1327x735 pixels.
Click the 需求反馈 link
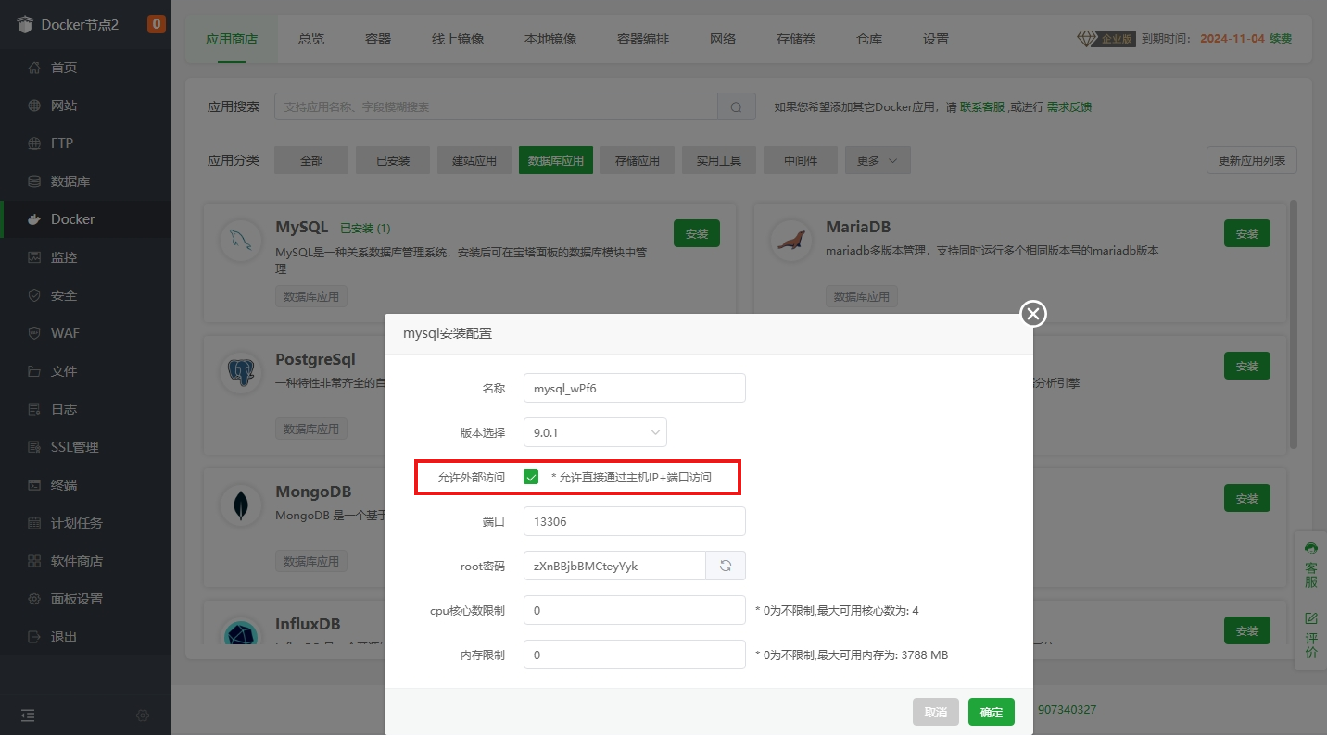point(1069,107)
